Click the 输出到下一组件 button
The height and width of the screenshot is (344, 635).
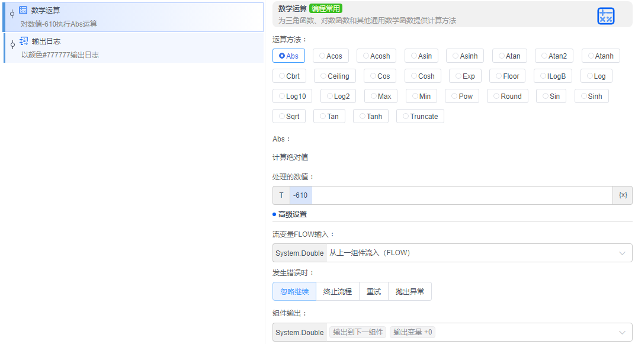coord(357,332)
